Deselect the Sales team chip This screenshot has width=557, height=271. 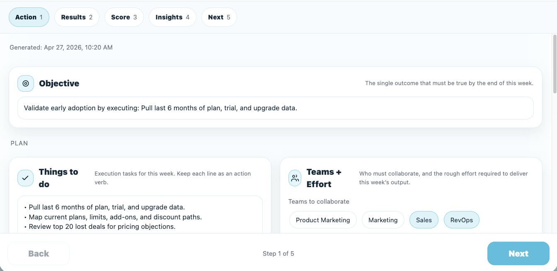pyautogui.click(x=424, y=220)
